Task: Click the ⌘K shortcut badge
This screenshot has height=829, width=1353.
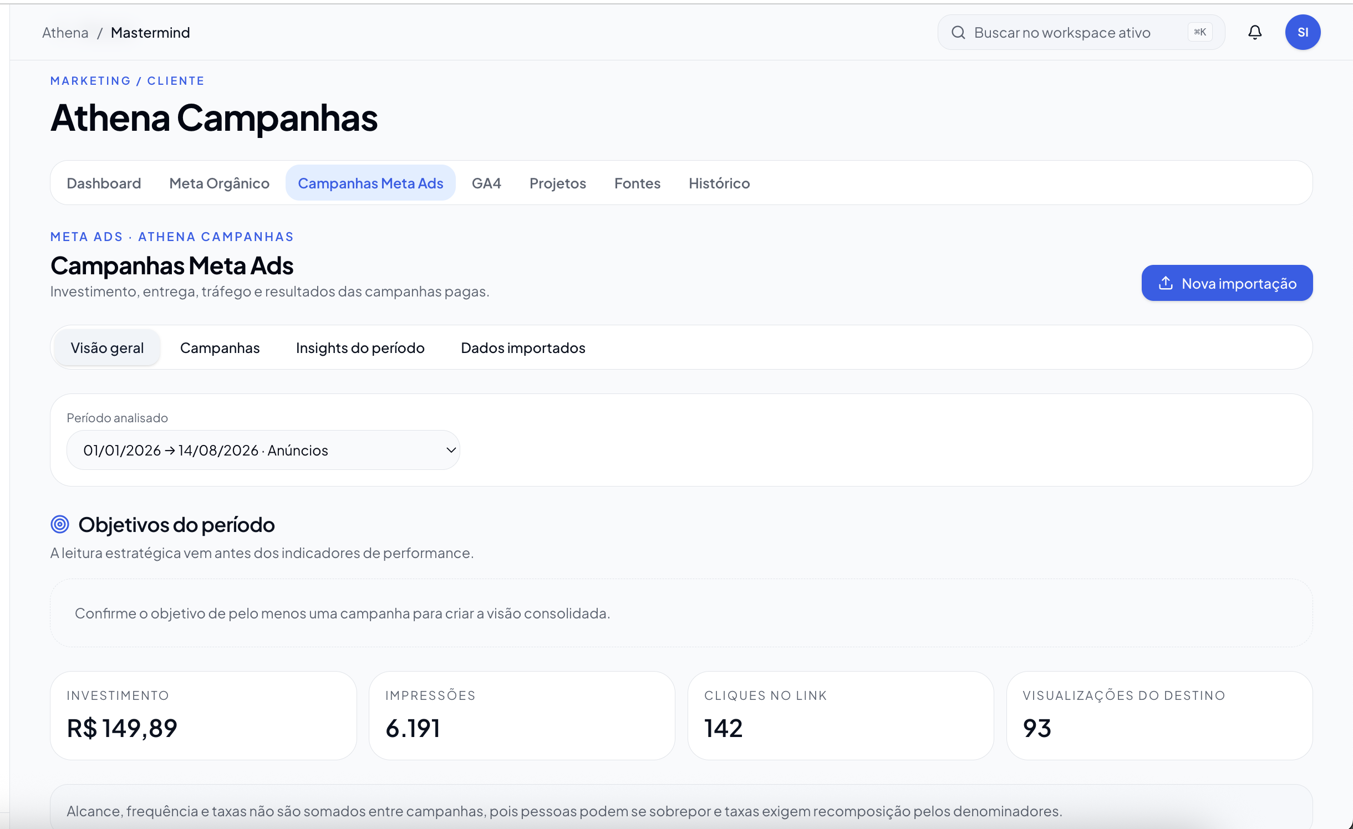Action: [x=1200, y=32]
